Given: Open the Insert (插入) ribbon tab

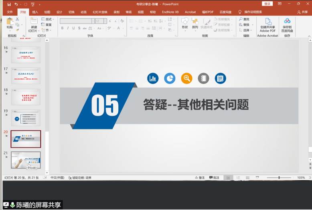Looking at the screenshot, I should (35, 12).
